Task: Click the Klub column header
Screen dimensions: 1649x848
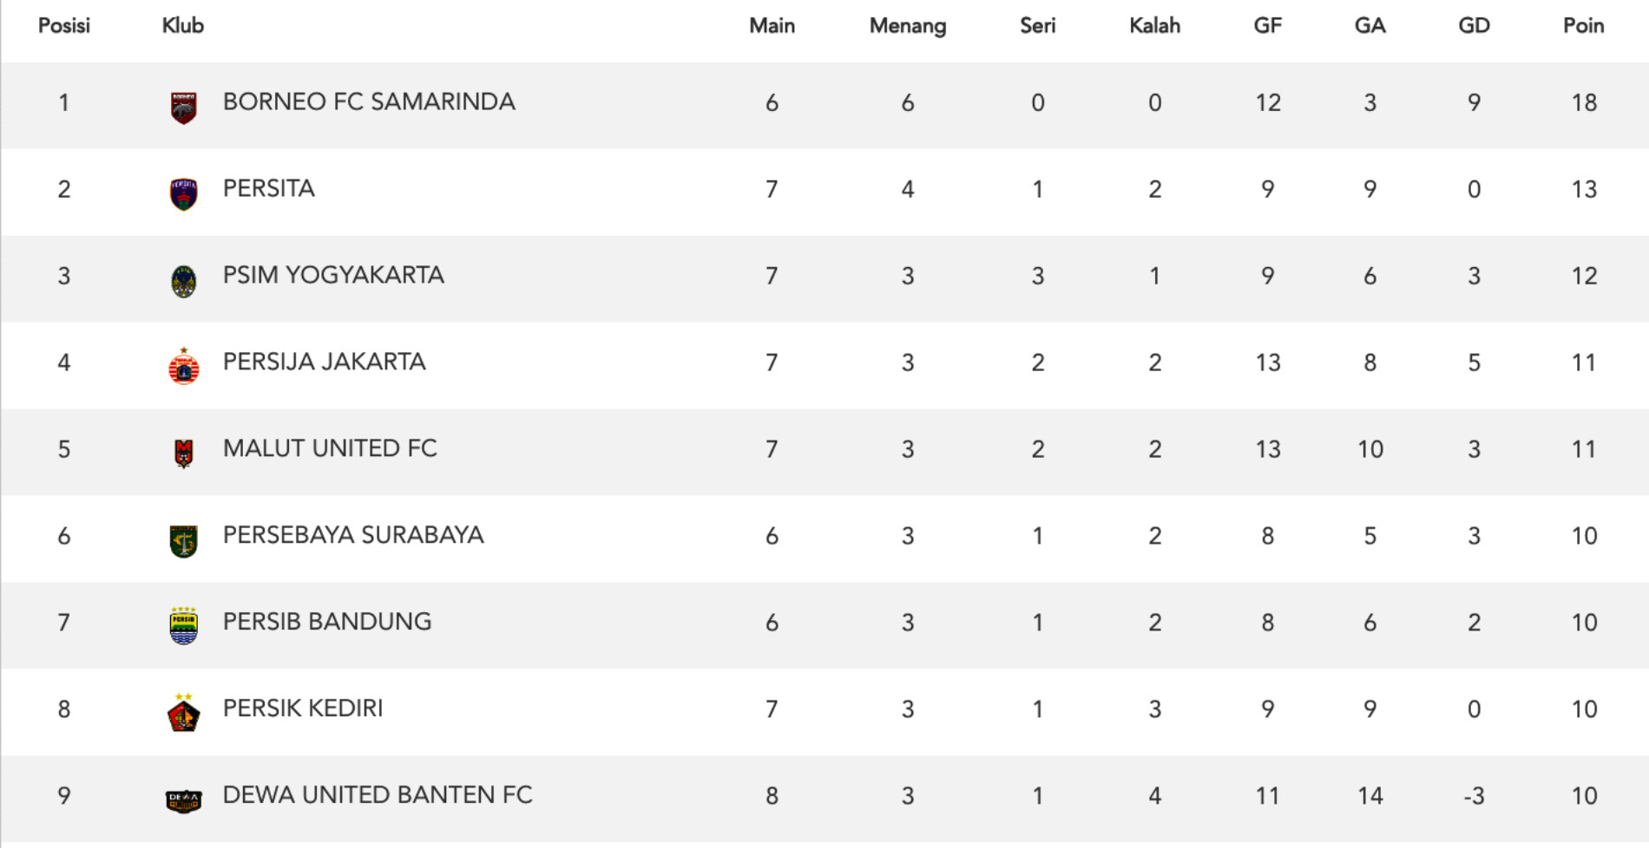Action: point(183,26)
